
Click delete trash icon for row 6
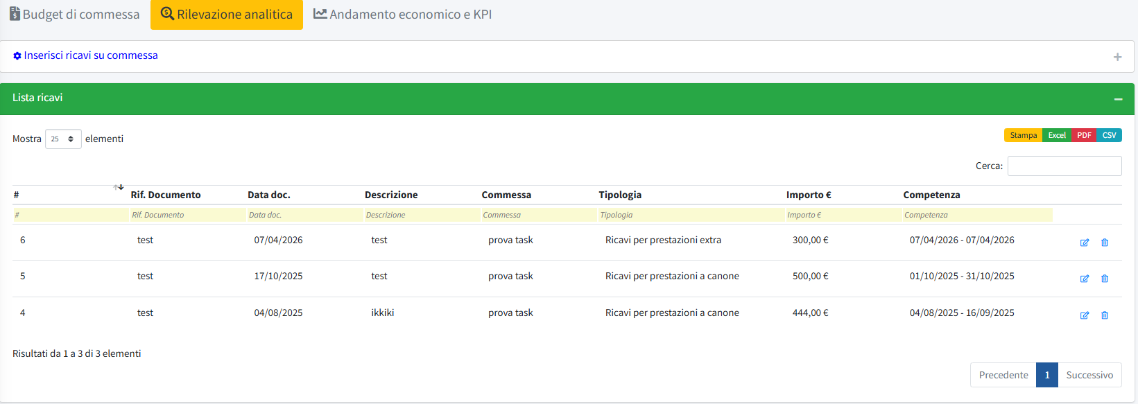click(1105, 243)
